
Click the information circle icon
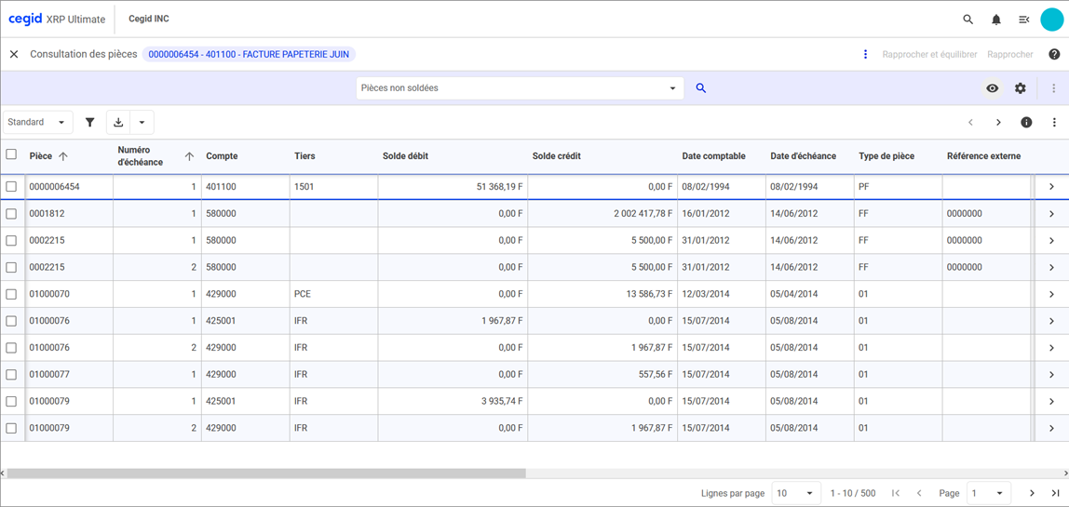click(1026, 123)
